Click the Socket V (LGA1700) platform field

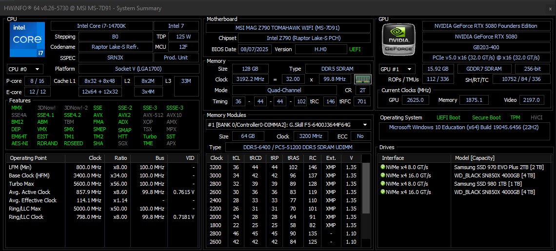pos(139,69)
